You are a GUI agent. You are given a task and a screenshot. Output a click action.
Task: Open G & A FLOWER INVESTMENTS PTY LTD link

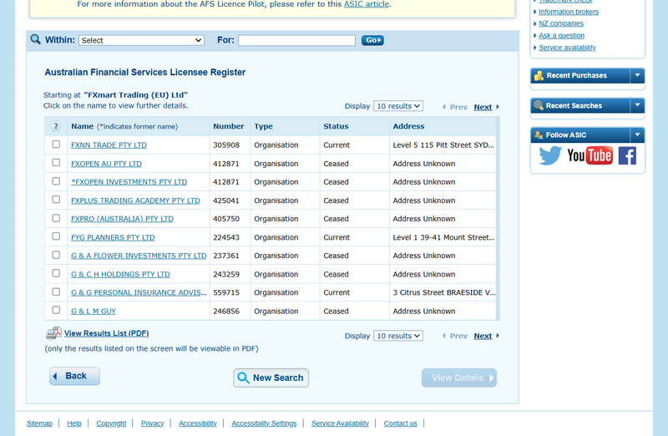point(139,256)
